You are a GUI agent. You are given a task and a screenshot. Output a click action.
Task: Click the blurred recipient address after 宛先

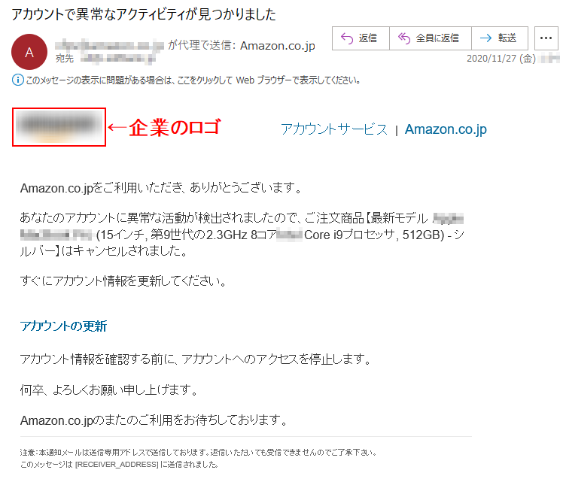pos(117,58)
